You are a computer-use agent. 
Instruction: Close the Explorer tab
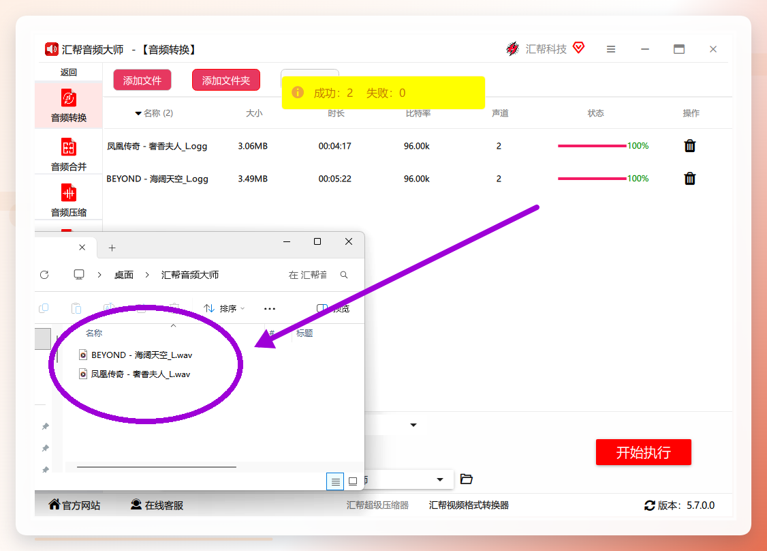click(82, 248)
